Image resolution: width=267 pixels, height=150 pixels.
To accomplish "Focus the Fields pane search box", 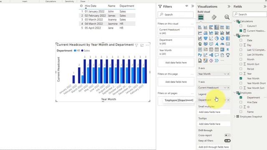I will 249,15.
